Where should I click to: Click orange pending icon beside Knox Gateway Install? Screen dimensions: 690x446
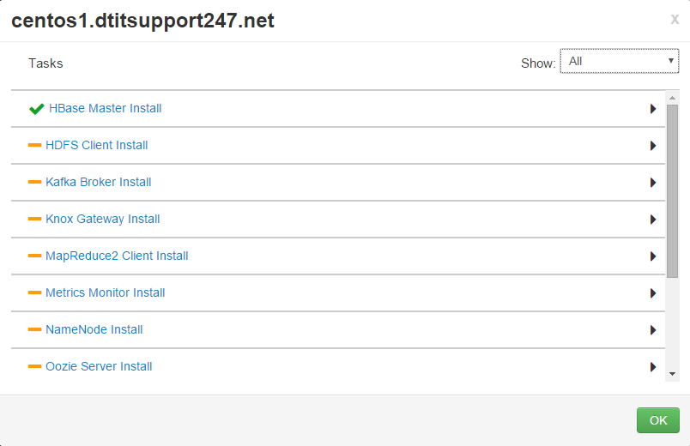coord(35,219)
